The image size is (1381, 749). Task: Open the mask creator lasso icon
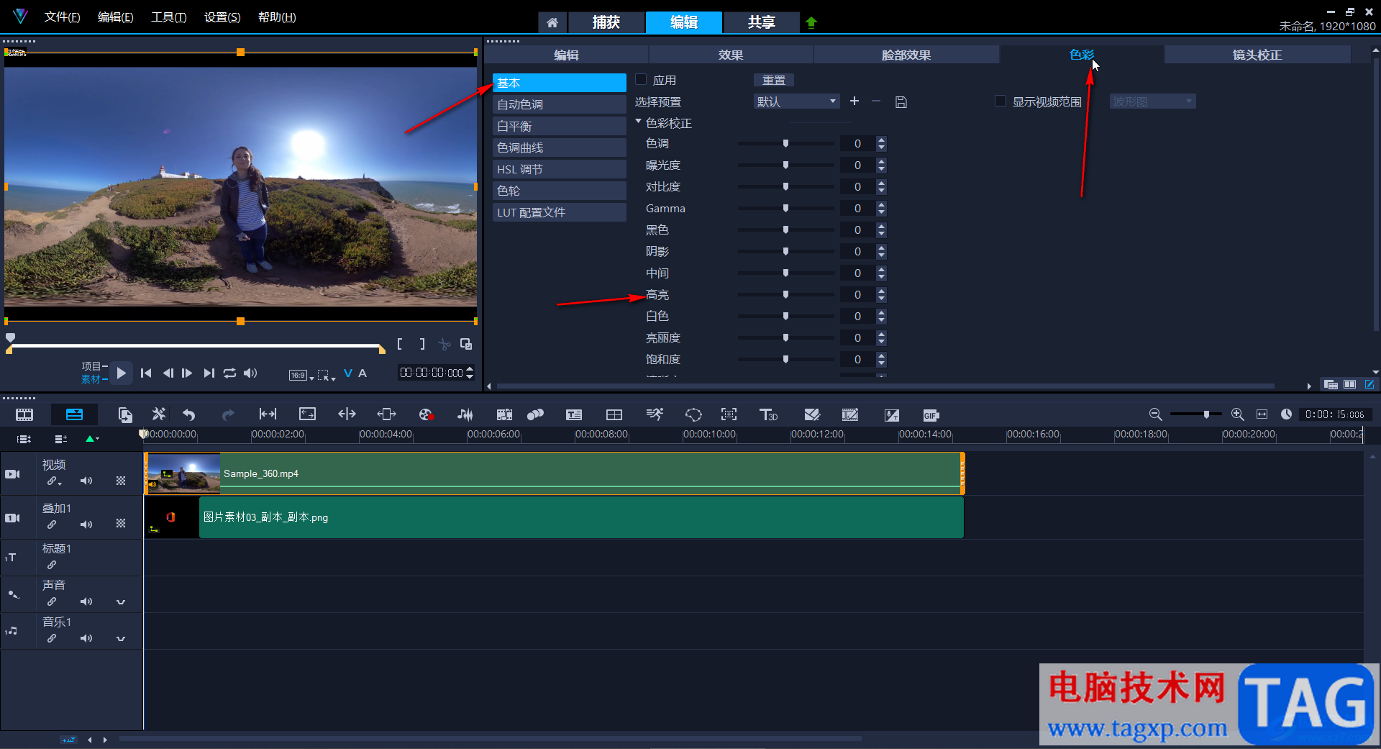693,414
